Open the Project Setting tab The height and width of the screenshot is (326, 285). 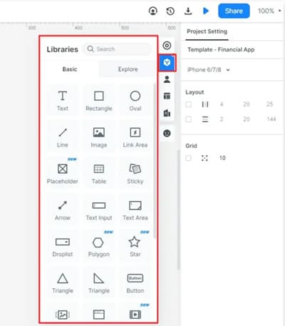207,31
